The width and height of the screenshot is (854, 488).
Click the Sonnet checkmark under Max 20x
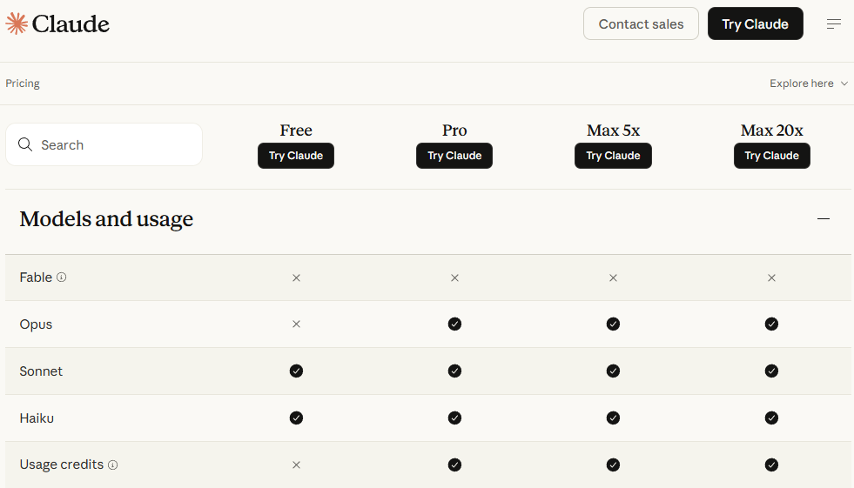[x=772, y=371]
